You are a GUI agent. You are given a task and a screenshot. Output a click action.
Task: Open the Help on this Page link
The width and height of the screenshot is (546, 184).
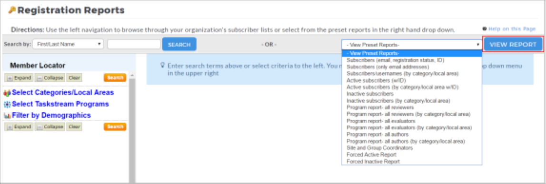(x=512, y=29)
